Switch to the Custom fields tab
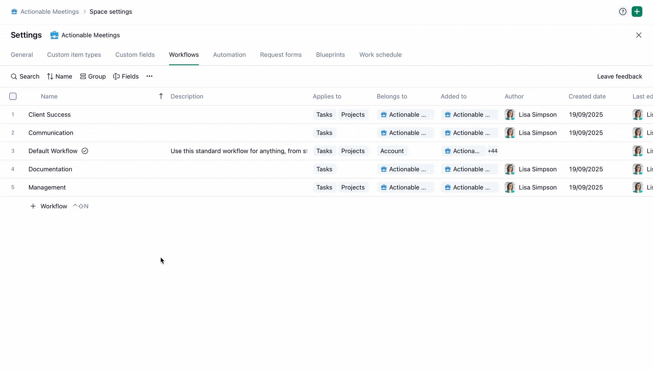Image resolution: width=653 pixels, height=371 pixels. pos(135,55)
